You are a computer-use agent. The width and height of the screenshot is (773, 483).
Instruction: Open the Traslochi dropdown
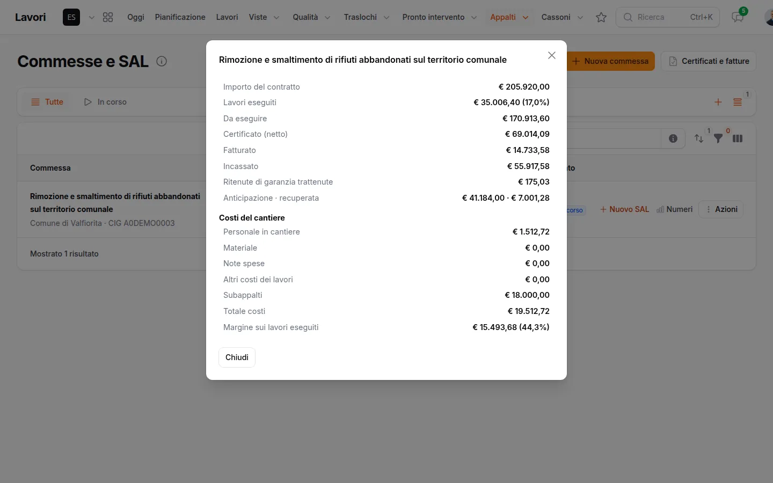[367, 17]
